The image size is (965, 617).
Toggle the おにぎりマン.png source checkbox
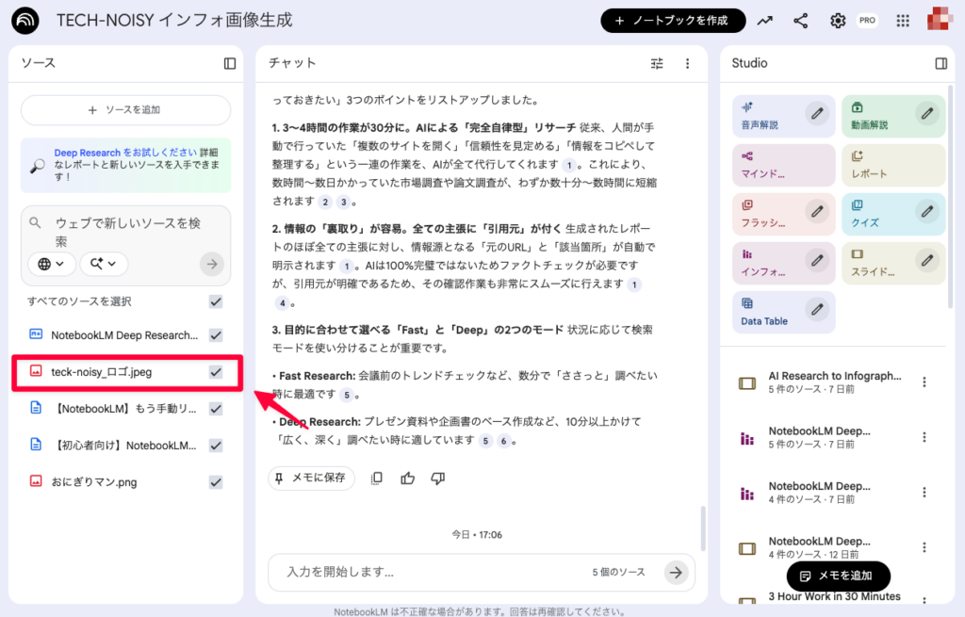[x=215, y=481]
